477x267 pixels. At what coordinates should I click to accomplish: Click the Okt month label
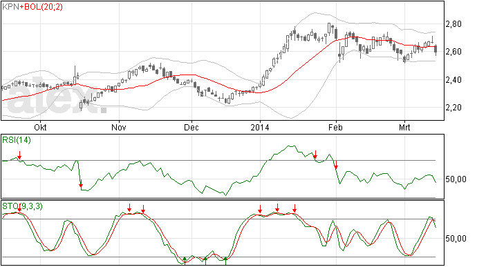coord(40,127)
